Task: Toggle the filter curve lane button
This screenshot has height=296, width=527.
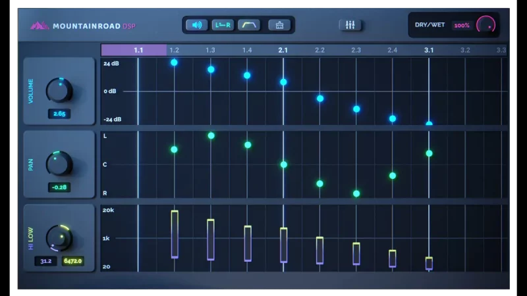Action: pos(249,25)
